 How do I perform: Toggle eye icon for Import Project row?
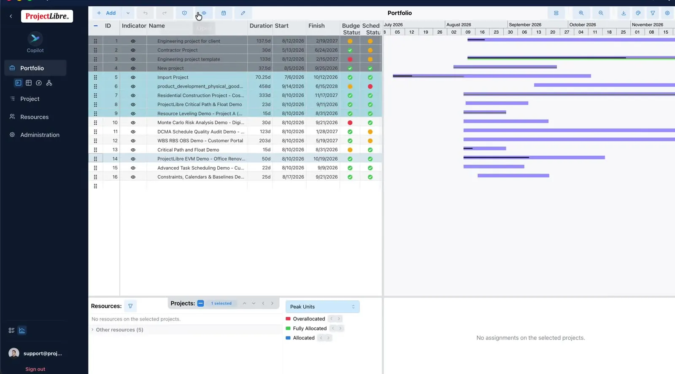(133, 77)
